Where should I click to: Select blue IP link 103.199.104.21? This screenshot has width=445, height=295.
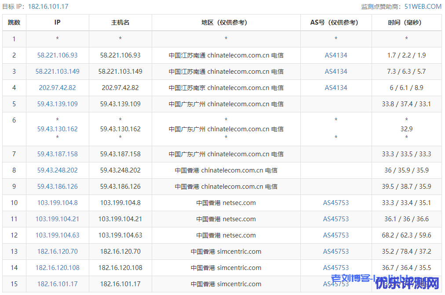click(58, 219)
